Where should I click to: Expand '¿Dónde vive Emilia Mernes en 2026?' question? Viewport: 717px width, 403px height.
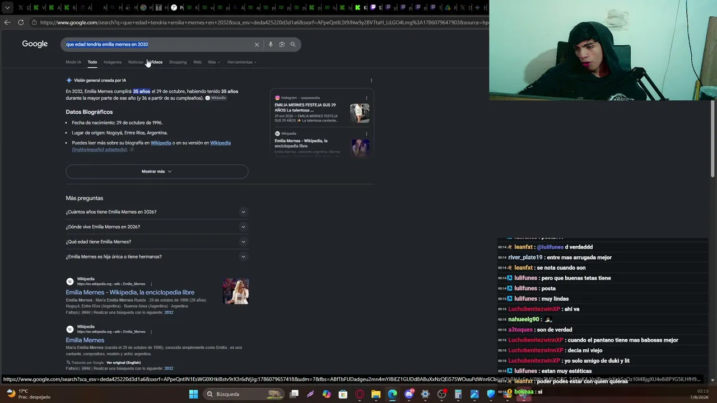[156, 227]
